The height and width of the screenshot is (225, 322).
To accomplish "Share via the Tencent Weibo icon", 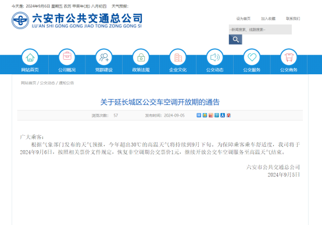I will click(x=217, y=115).
